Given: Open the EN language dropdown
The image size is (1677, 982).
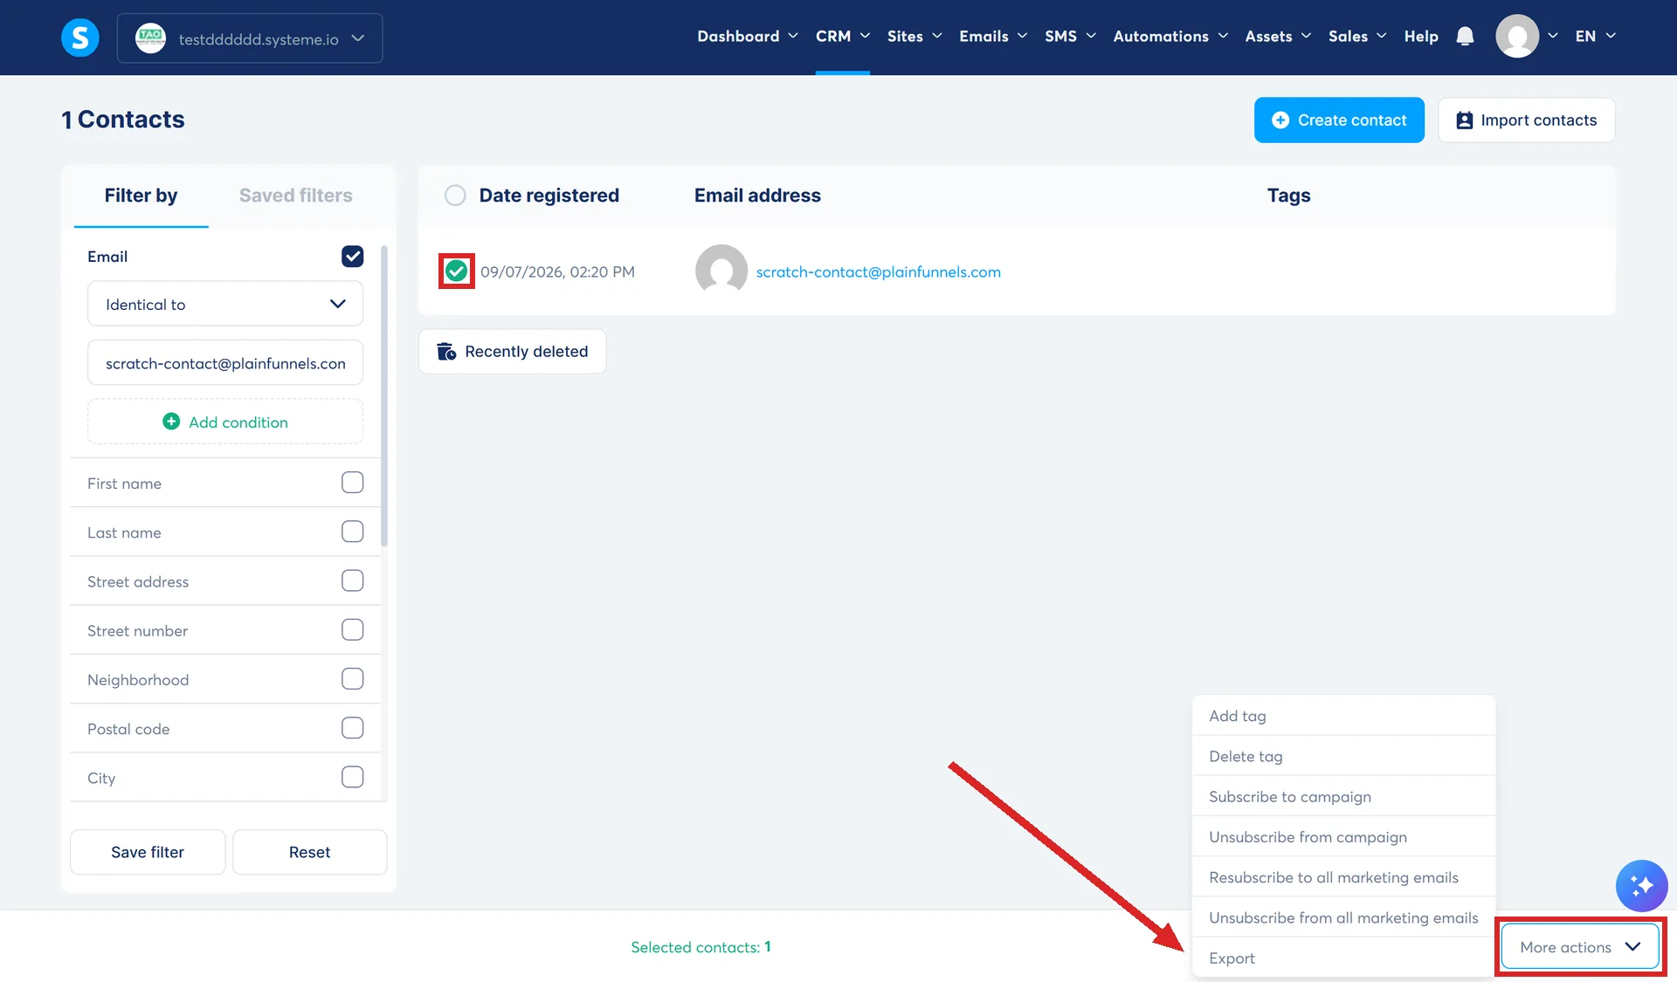Looking at the screenshot, I should click(1595, 36).
